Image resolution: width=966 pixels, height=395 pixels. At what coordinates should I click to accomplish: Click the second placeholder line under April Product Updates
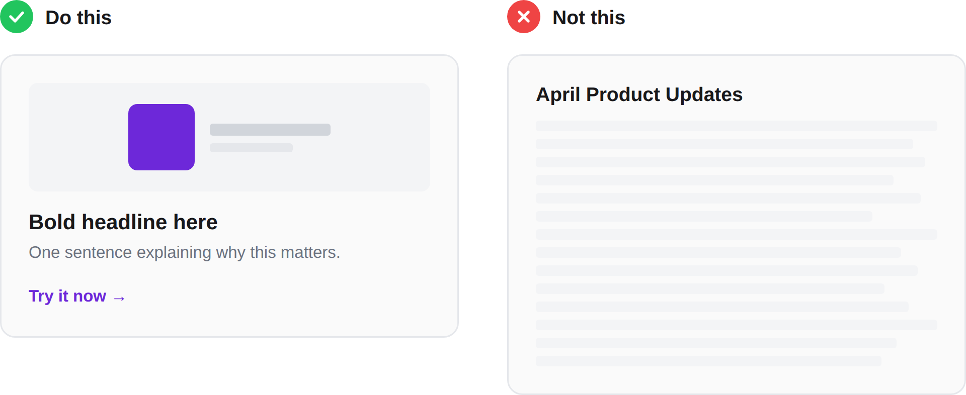pos(724,144)
